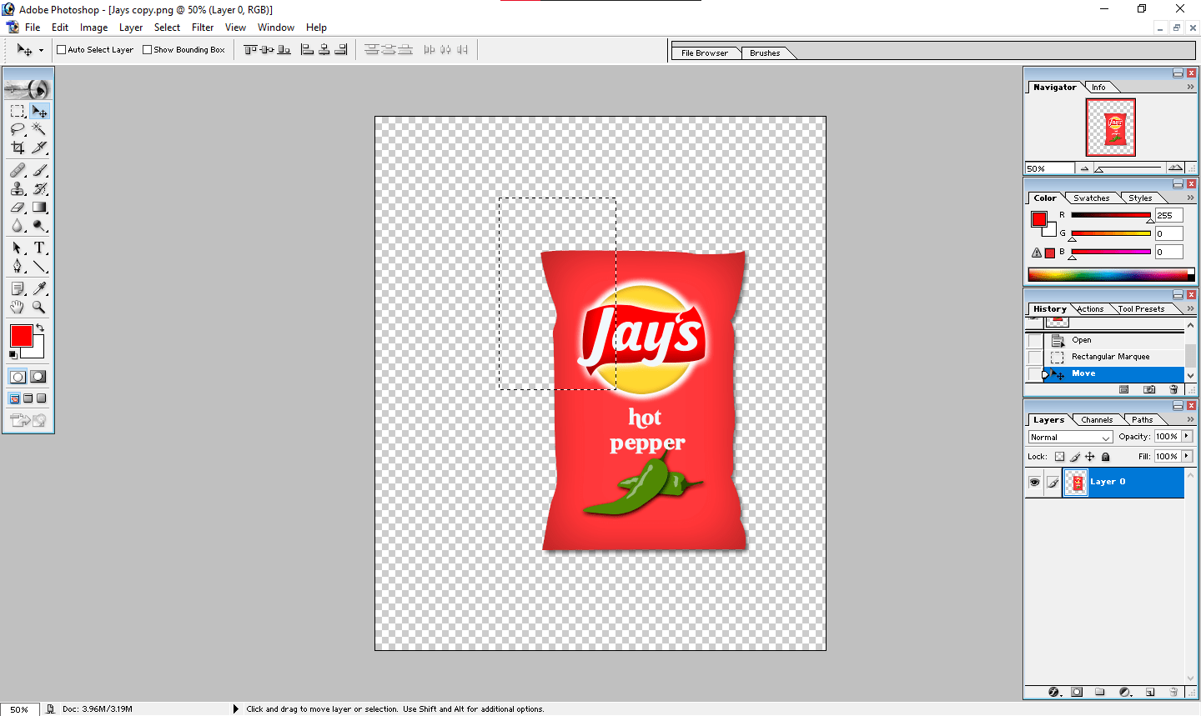The image size is (1201, 716).
Task: Create new snapshot in History panel
Action: coord(1149,389)
